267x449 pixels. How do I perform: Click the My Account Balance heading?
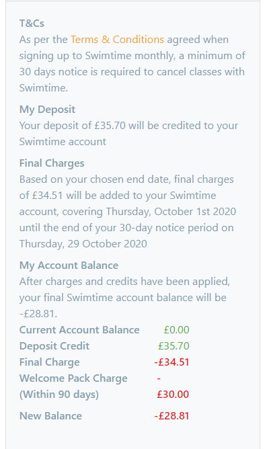69,265
